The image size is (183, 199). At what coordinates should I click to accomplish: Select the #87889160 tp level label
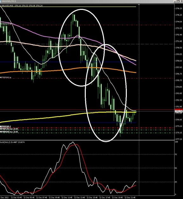(x=6, y=77)
